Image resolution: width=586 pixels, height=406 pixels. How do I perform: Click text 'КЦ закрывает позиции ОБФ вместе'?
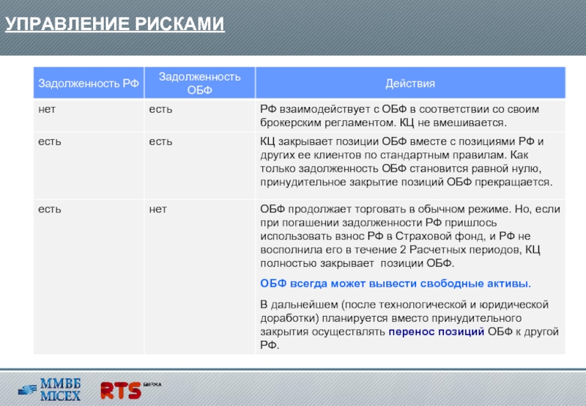point(355,141)
